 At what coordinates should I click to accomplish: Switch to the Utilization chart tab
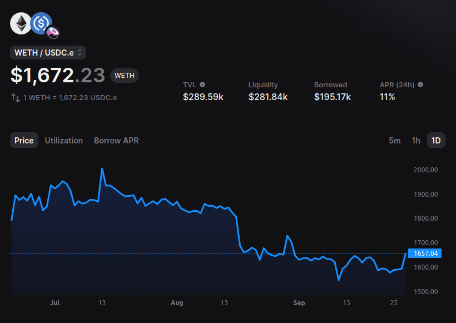click(63, 141)
